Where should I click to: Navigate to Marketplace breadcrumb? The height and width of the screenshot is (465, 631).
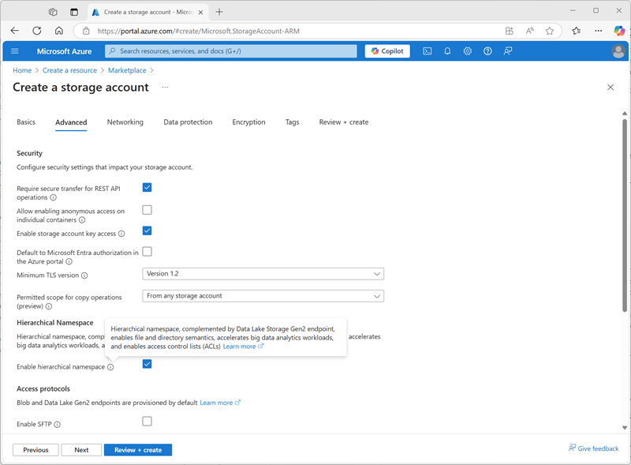127,70
